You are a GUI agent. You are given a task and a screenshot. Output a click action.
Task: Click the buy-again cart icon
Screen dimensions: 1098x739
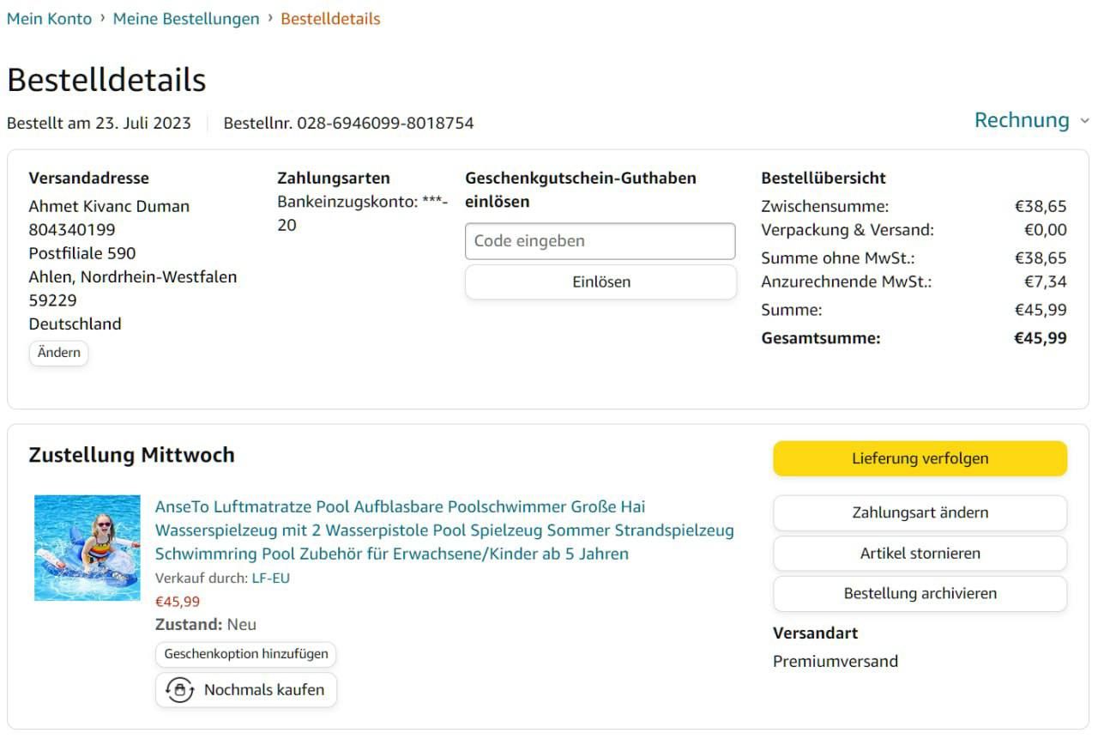pyautogui.click(x=180, y=690)
